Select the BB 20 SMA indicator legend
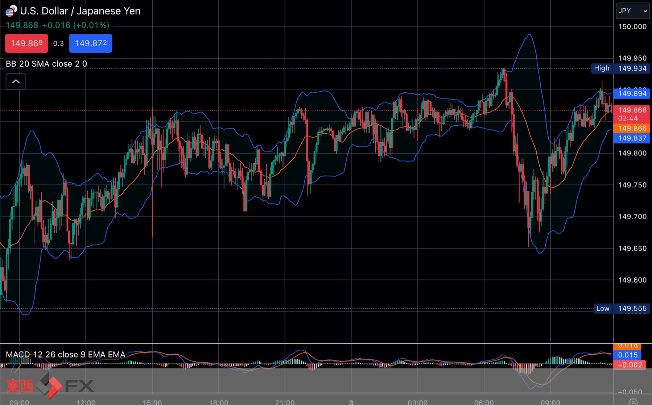 tap(46, 64)
